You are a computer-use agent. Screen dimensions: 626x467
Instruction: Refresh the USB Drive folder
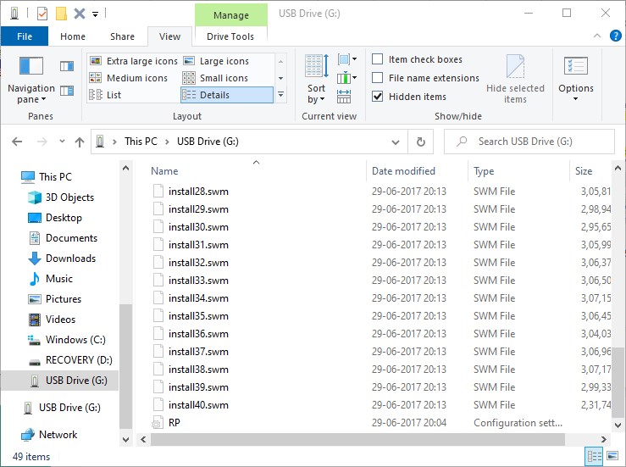(x=421, y=142)
